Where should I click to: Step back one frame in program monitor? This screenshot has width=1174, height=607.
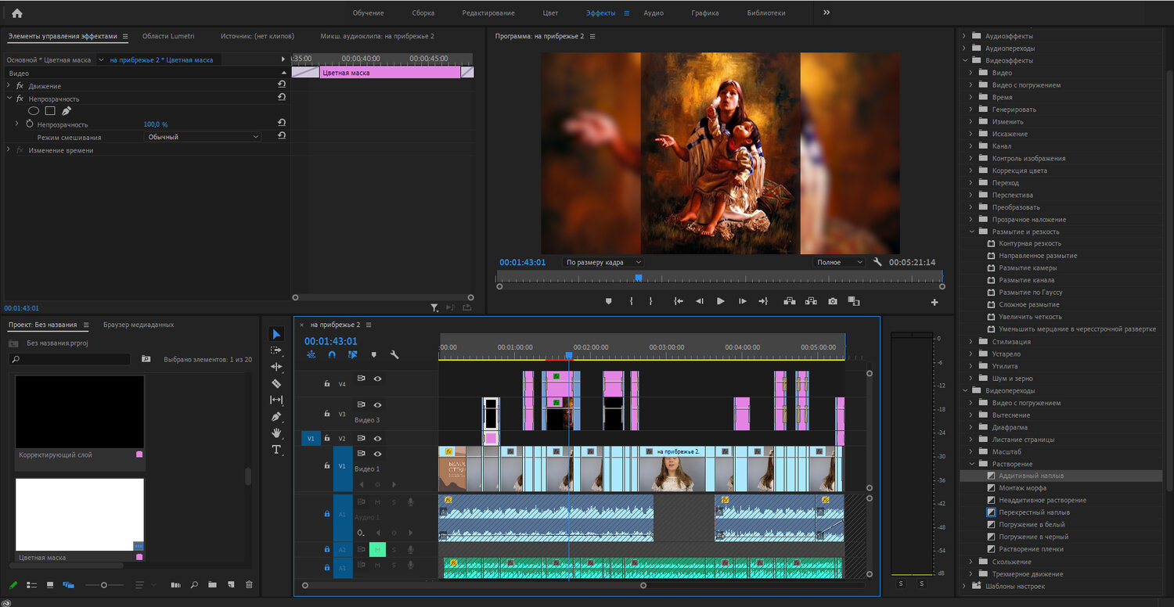(x=700, y=301)
